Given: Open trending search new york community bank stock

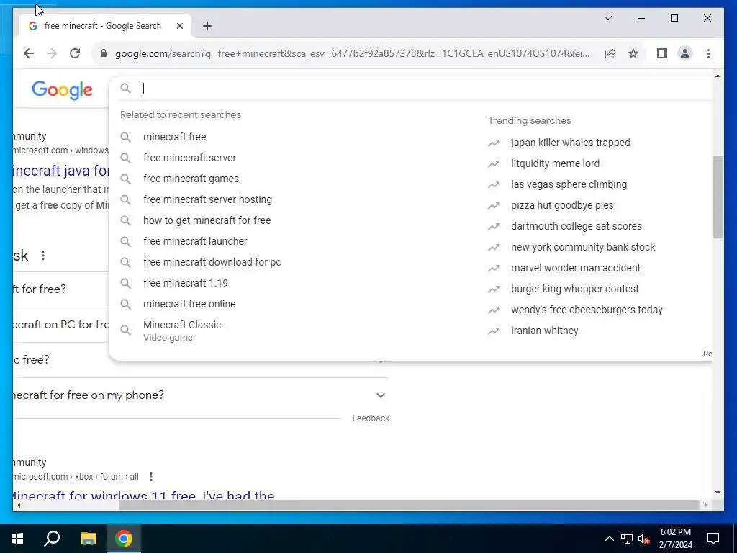Looking at the screenshot, I should tap(583, 247).
